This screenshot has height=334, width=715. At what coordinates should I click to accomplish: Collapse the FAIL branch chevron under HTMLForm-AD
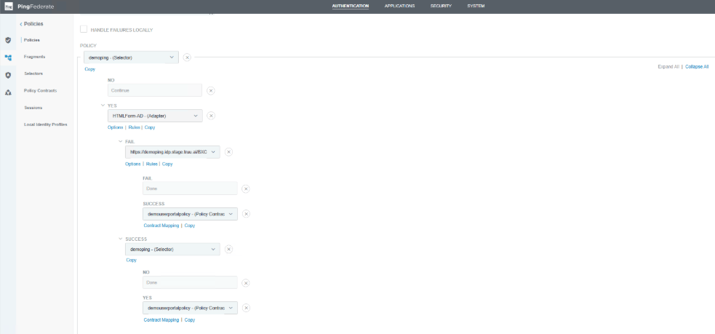tap(121, 141)
